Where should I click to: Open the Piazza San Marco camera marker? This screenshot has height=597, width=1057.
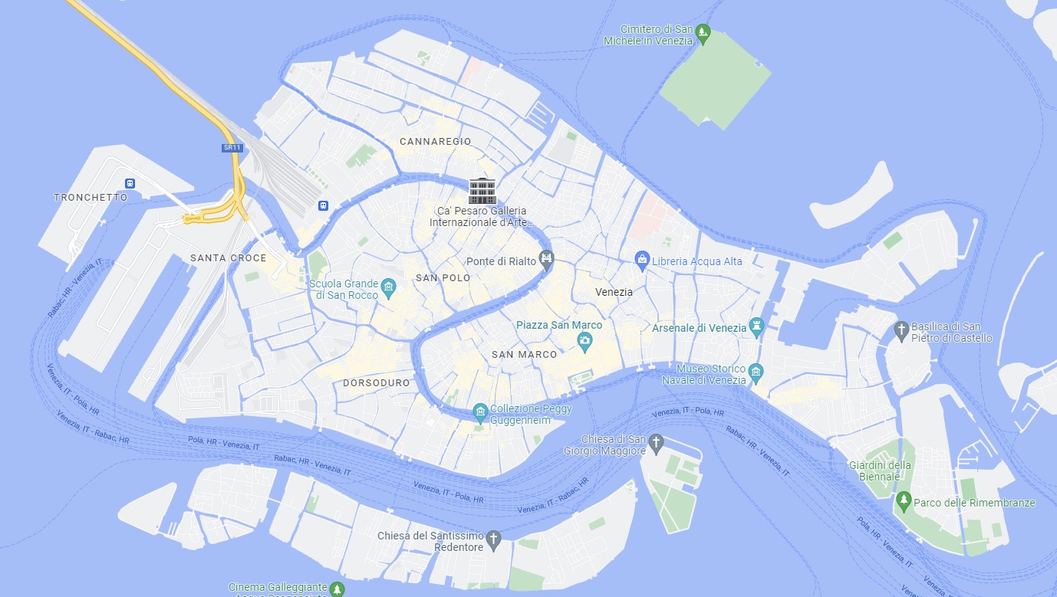(x=585, y=341)
